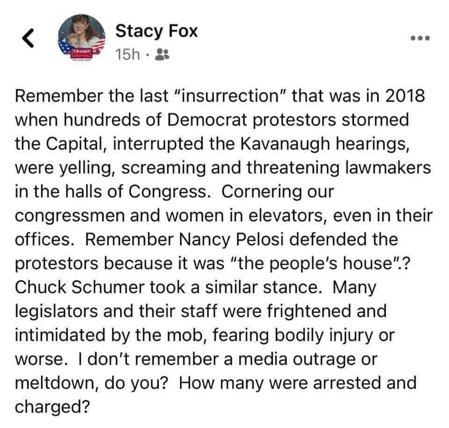Open Stacy Fox's circular profile picture

point(82,37)
